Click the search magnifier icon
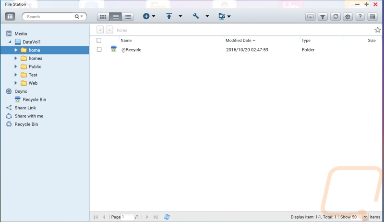The height and width of the screenshot is (222, 384). point(77,17)
